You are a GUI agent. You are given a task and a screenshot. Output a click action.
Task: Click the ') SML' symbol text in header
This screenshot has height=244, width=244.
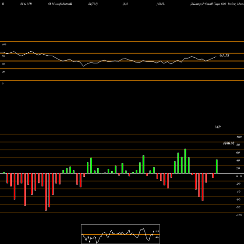click(161, 4)
